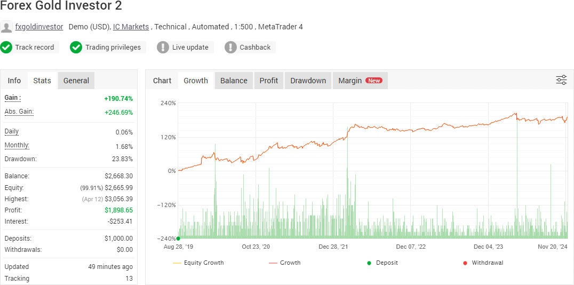Click the $2,668.30 balance value
Image resolution: width=574 pixels, height=285 pixels.
pyautogui.click(x=119, y=176)
